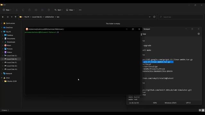This screenshot has height=115, width=205.
Task: Click the Delete trash icon in Explorer toolbar
Action: pos(49,10)
